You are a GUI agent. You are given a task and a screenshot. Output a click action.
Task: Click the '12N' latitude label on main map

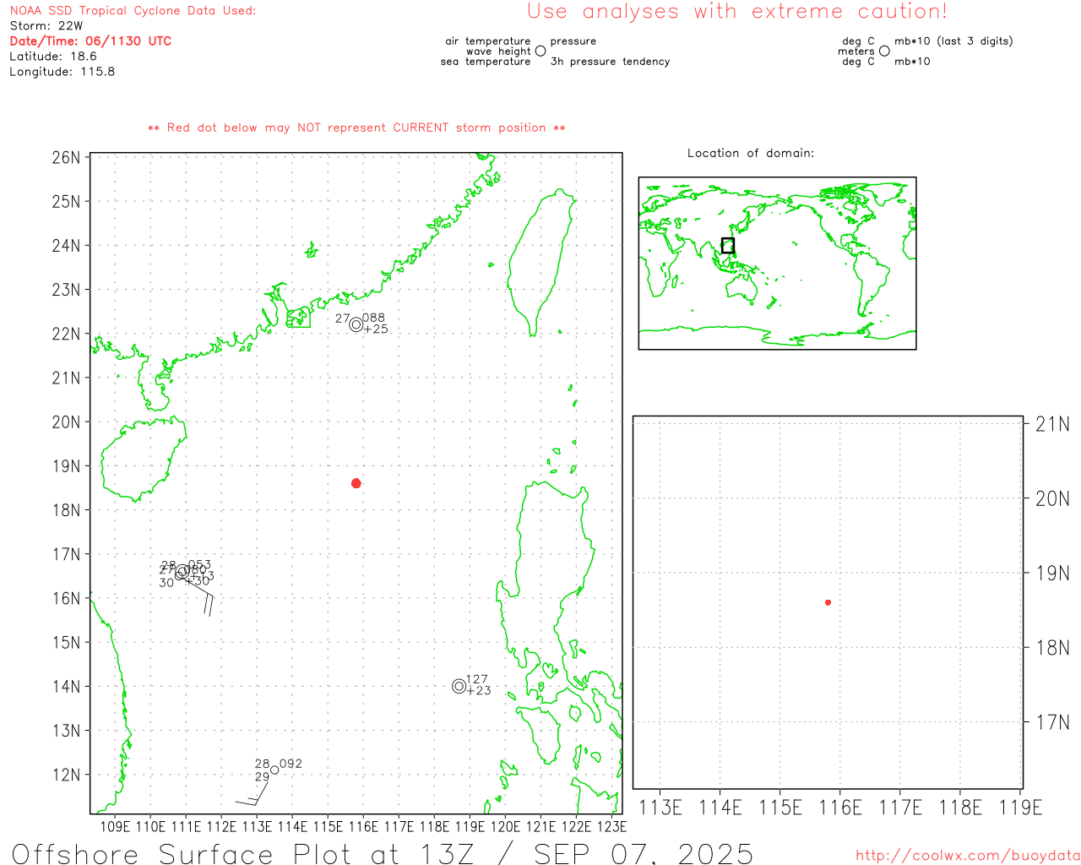click(x=66, y=775)
